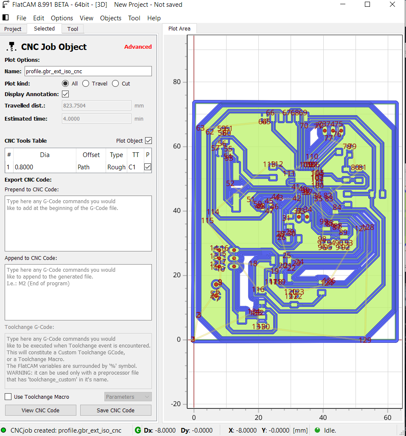Click the Append to CNC Code text area
This screenshot has height=436, width=406.
click(78, 292)
